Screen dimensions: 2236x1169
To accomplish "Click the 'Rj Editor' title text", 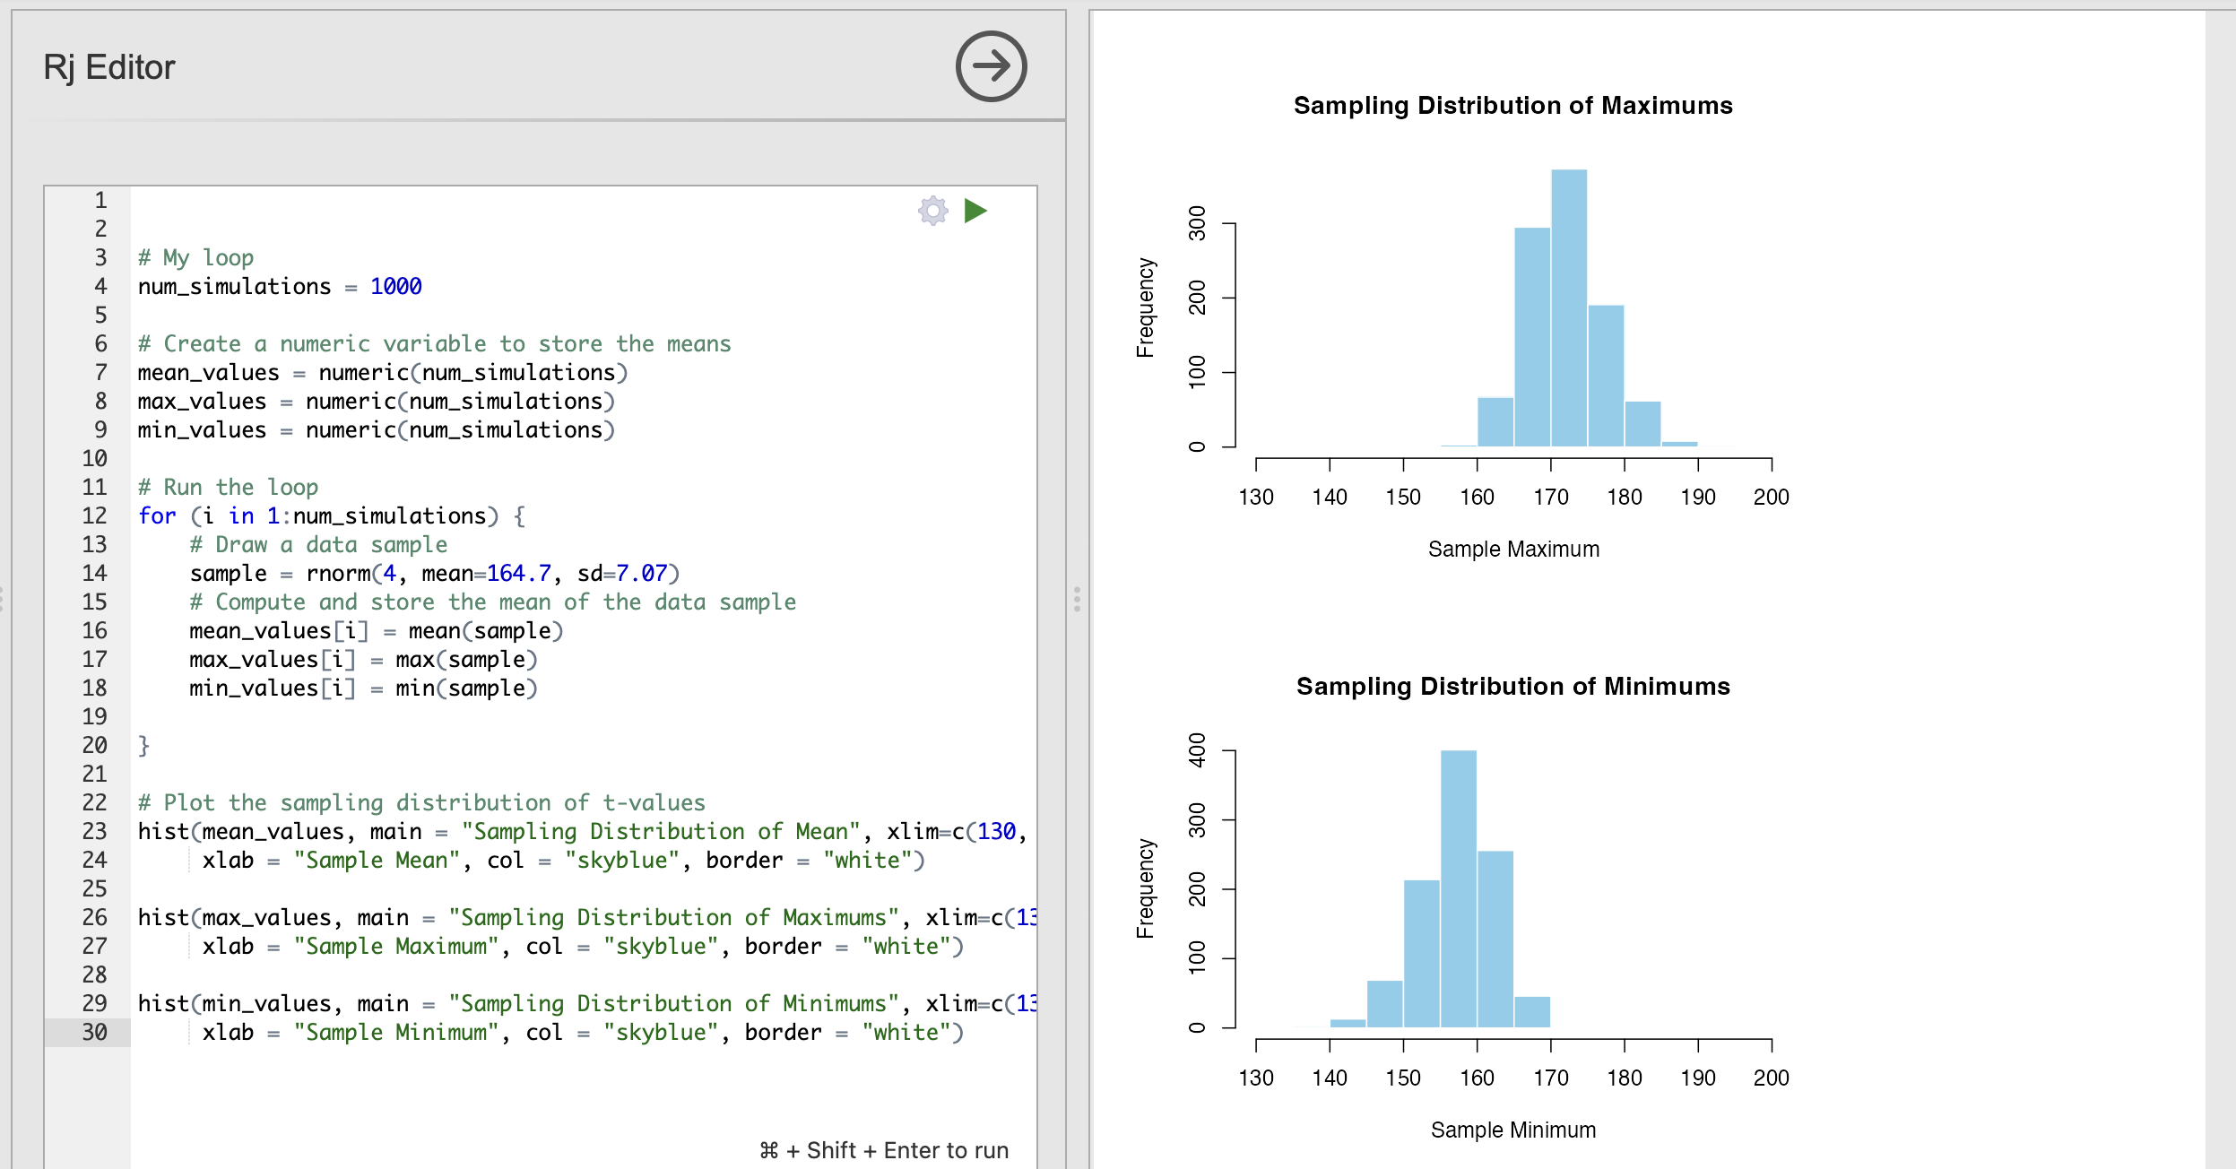I will [109, 67].
